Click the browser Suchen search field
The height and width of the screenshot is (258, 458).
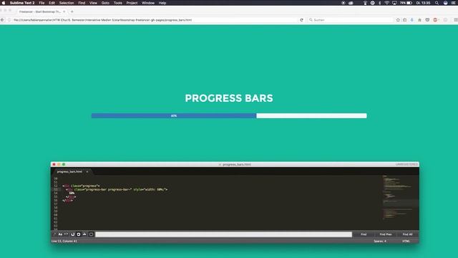350,20
